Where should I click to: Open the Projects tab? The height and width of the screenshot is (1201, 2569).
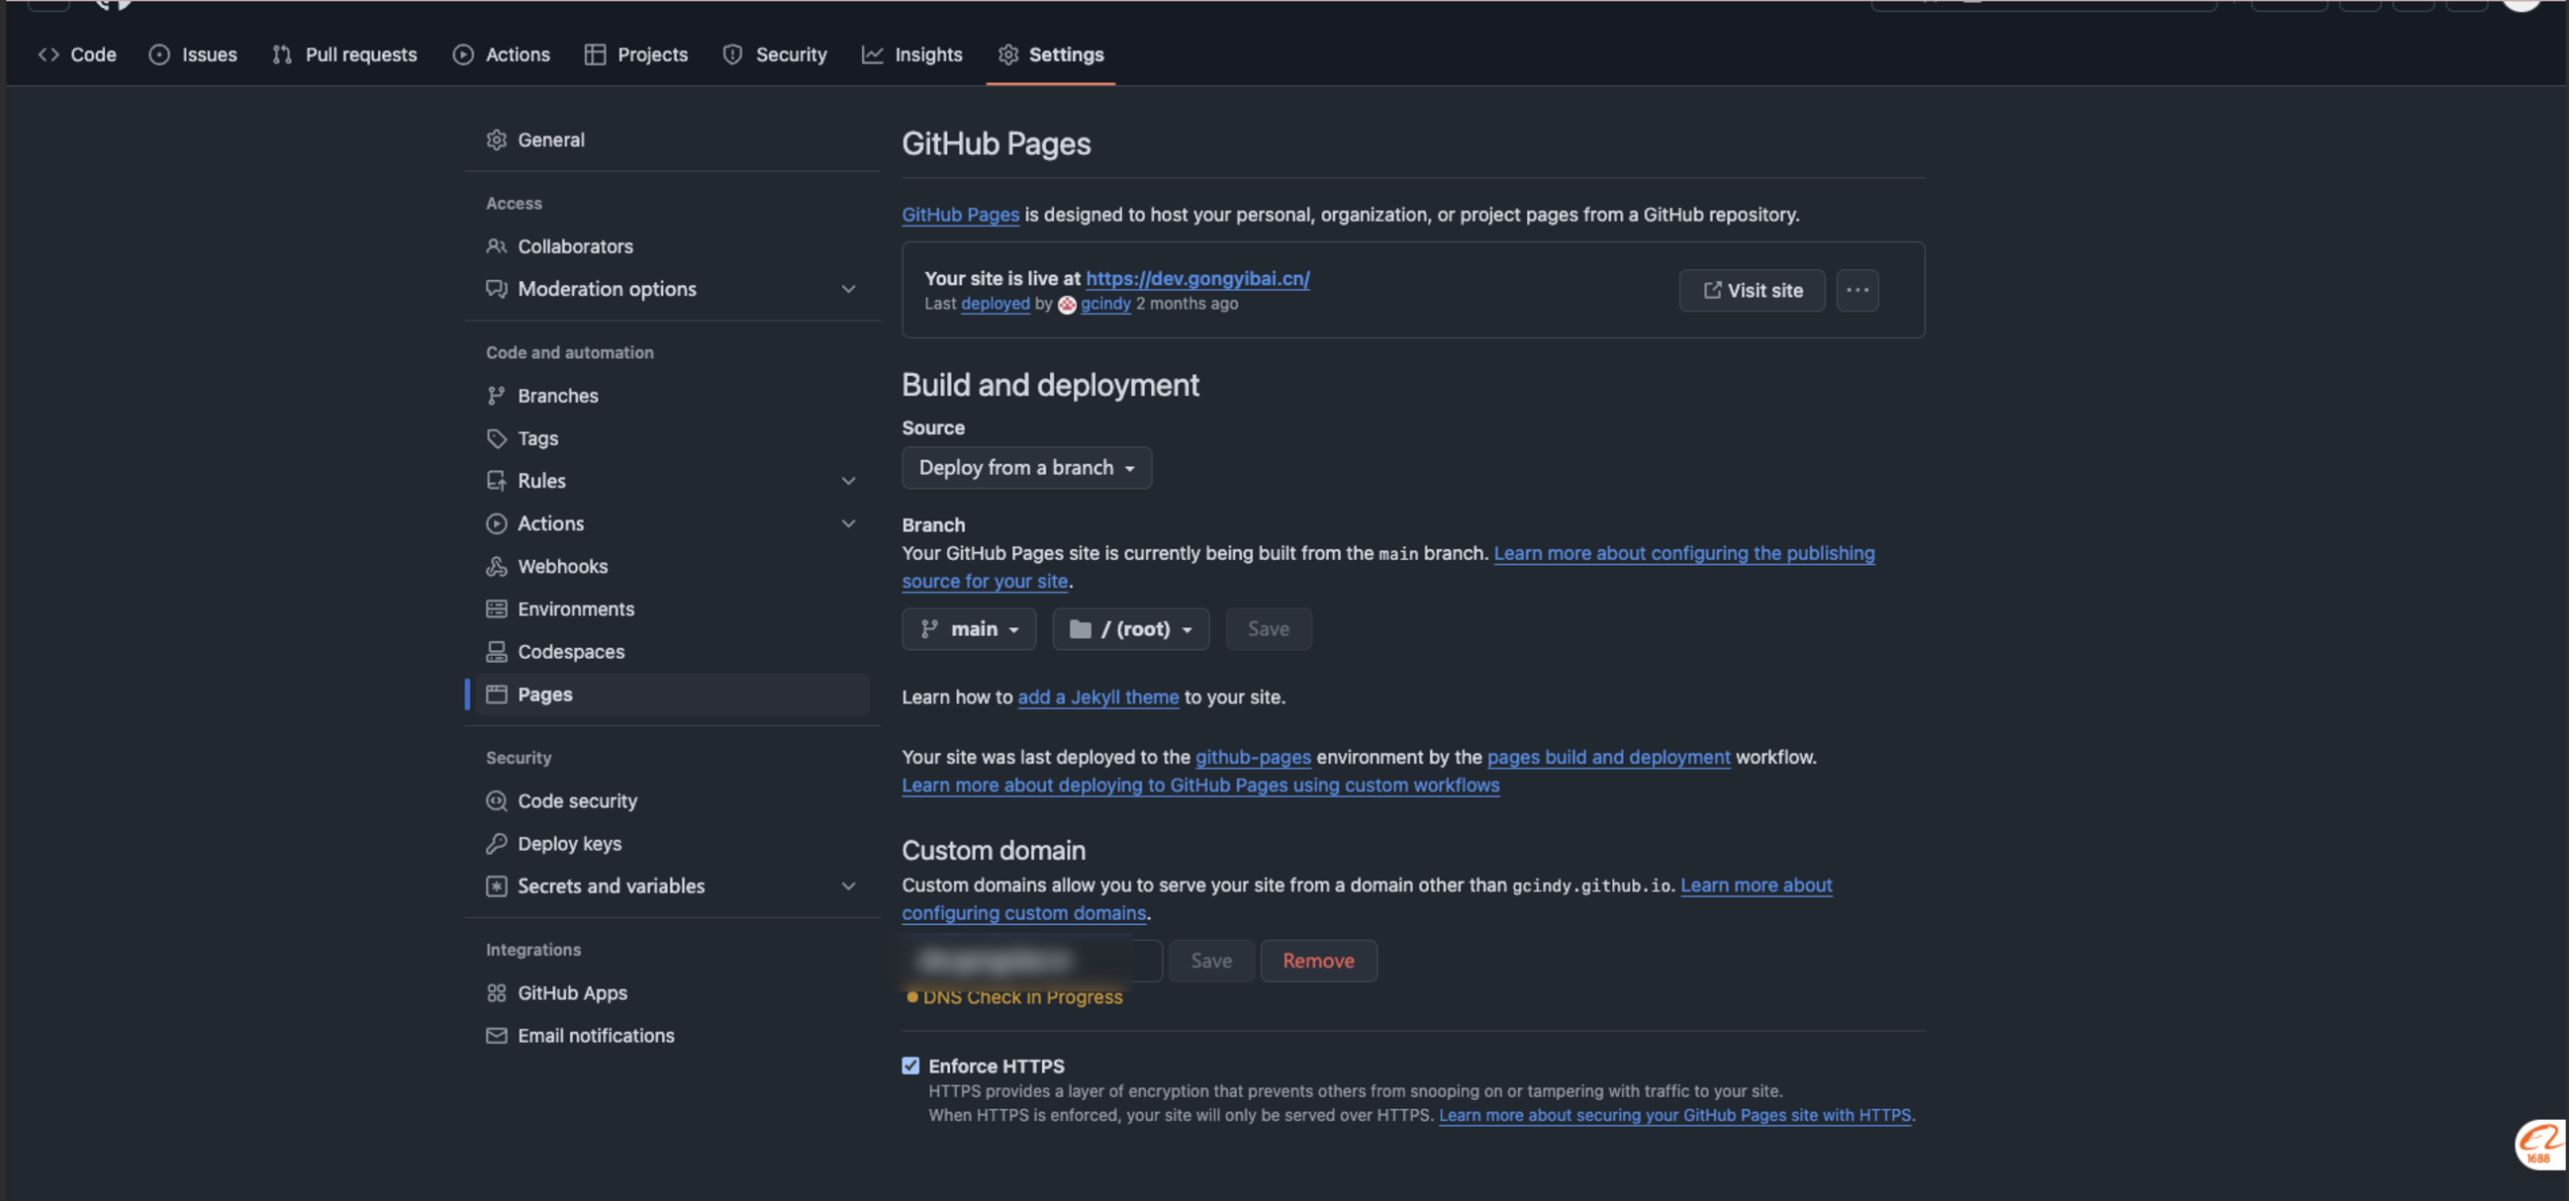[636, 54]
